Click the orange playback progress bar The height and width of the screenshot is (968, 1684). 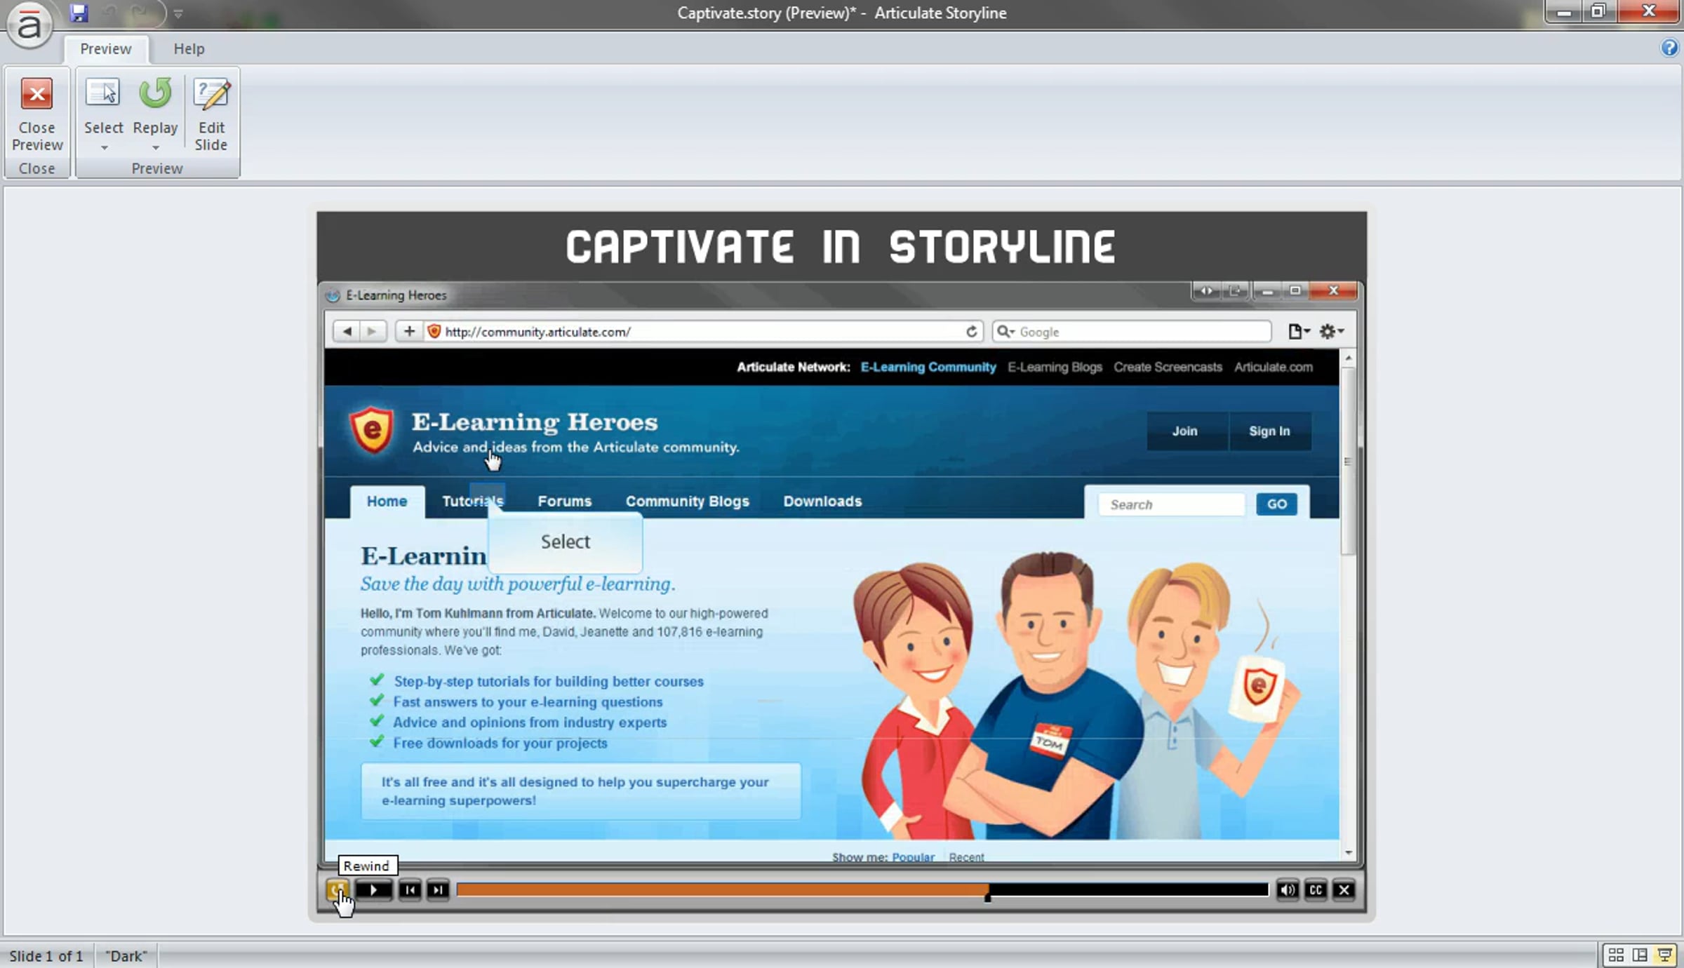(723, 890)
